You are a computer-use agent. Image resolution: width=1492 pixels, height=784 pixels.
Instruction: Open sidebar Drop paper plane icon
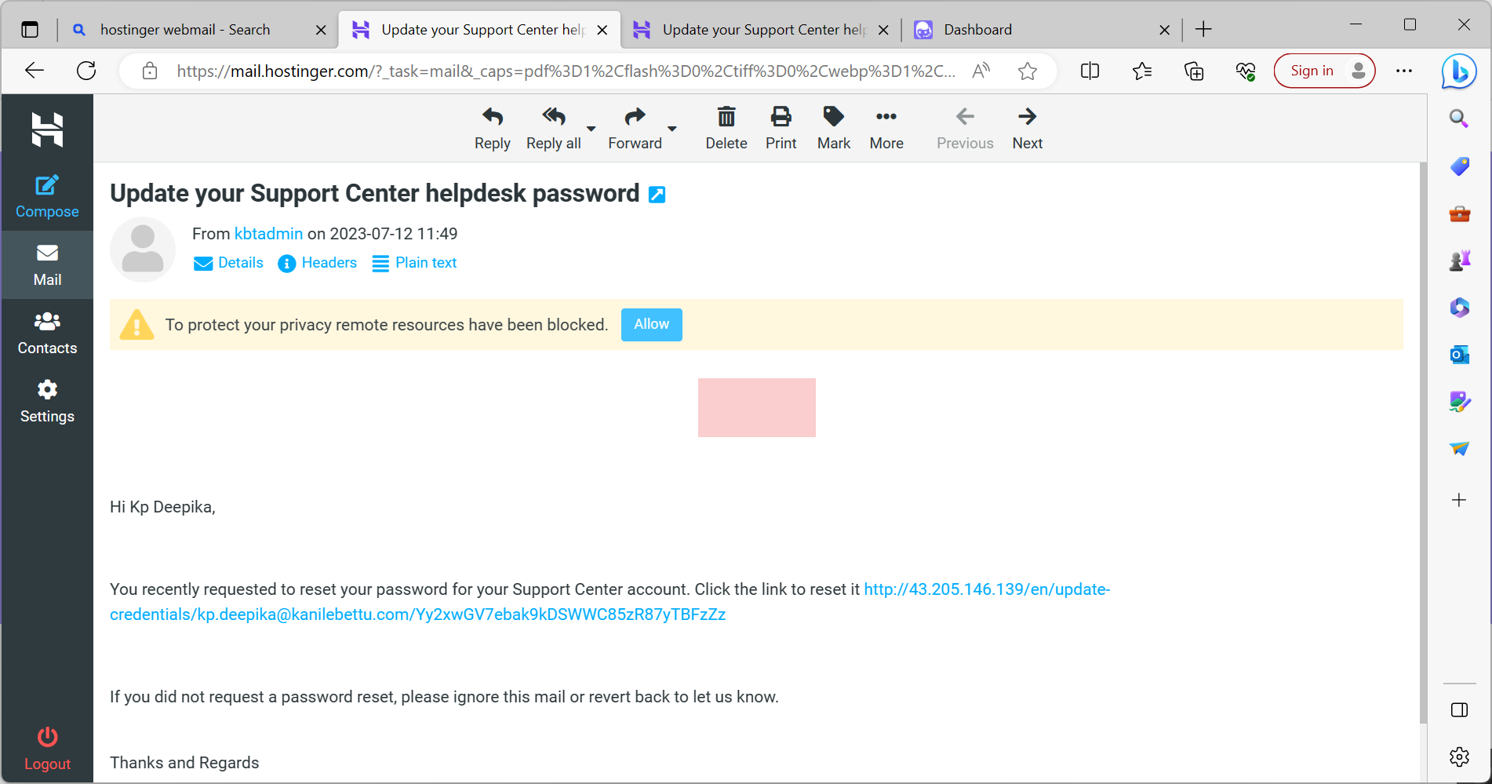click(x=1459, y=449)
